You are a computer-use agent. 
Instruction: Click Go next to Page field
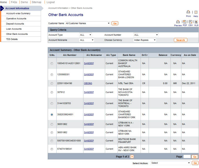[195, 157]
